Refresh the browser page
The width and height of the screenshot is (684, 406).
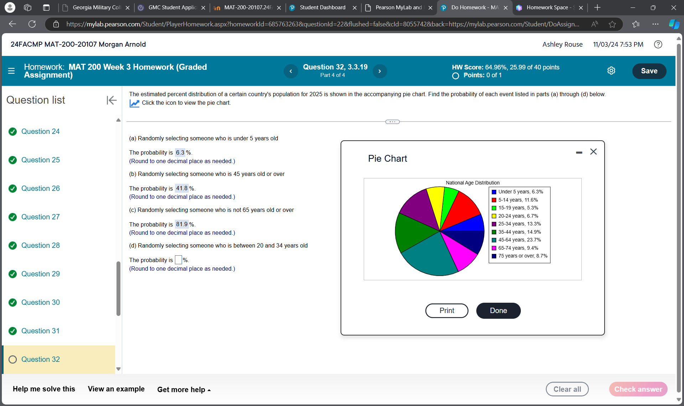coord(32,24)
